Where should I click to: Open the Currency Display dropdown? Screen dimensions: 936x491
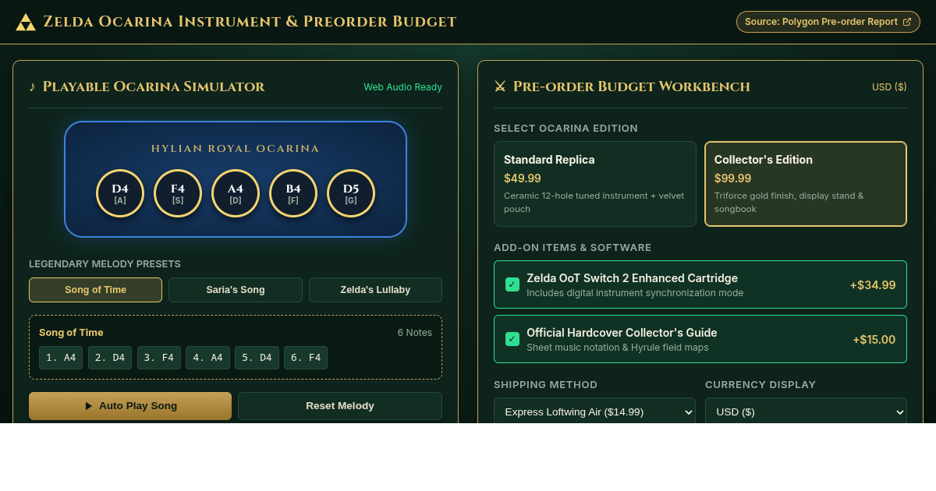(x=806, y=411)
